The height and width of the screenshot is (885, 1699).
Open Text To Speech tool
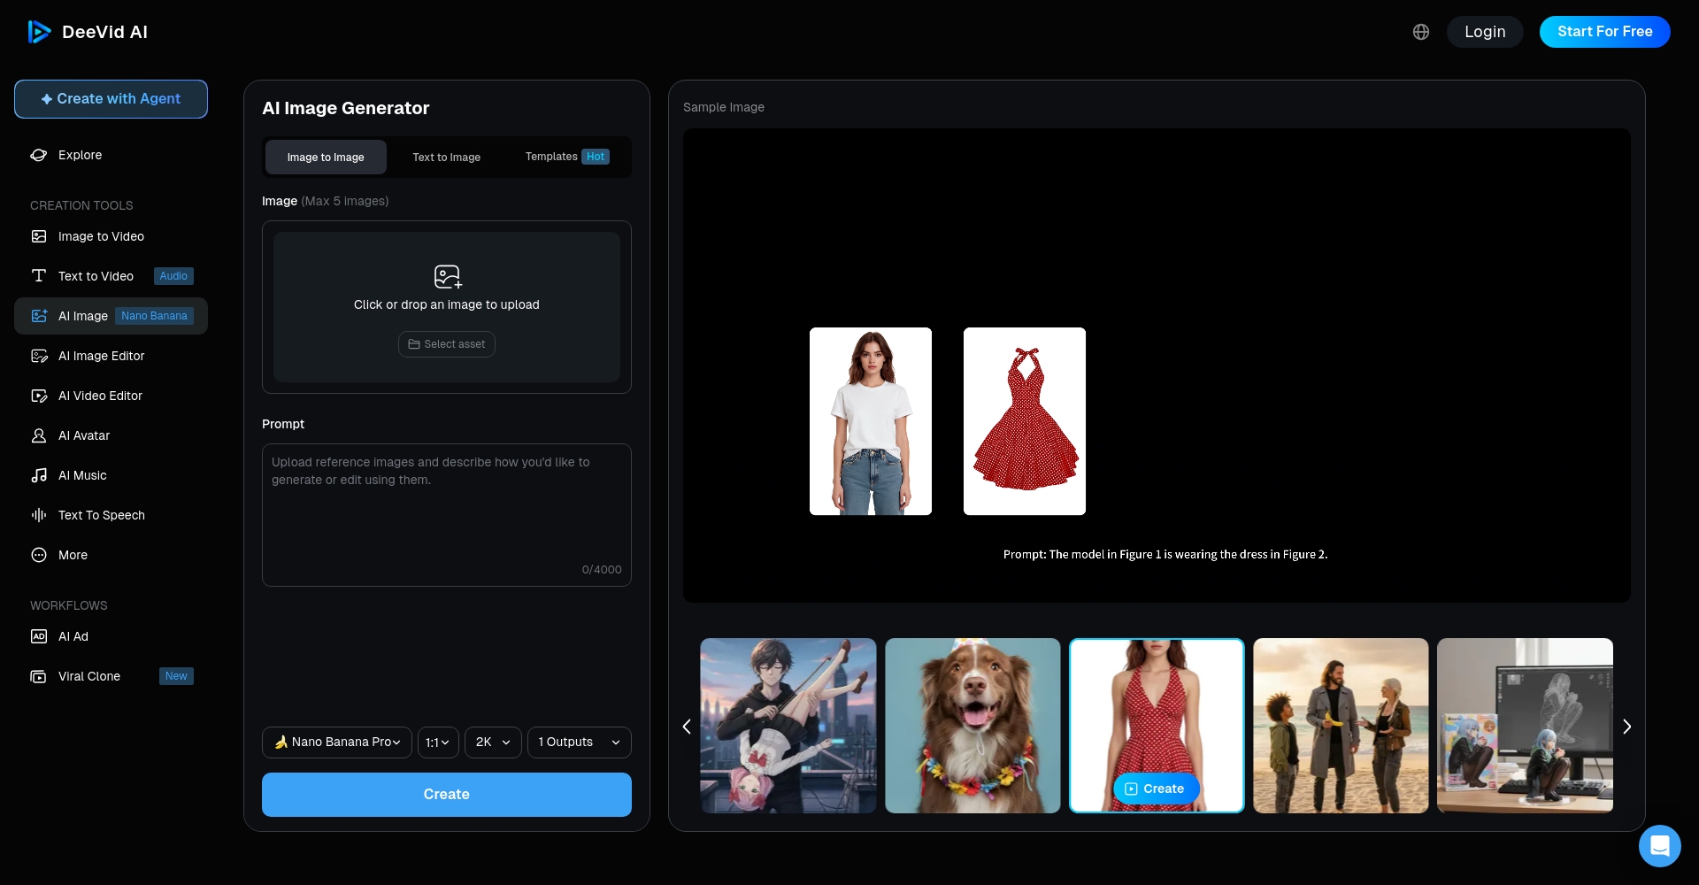pos(101,515)
